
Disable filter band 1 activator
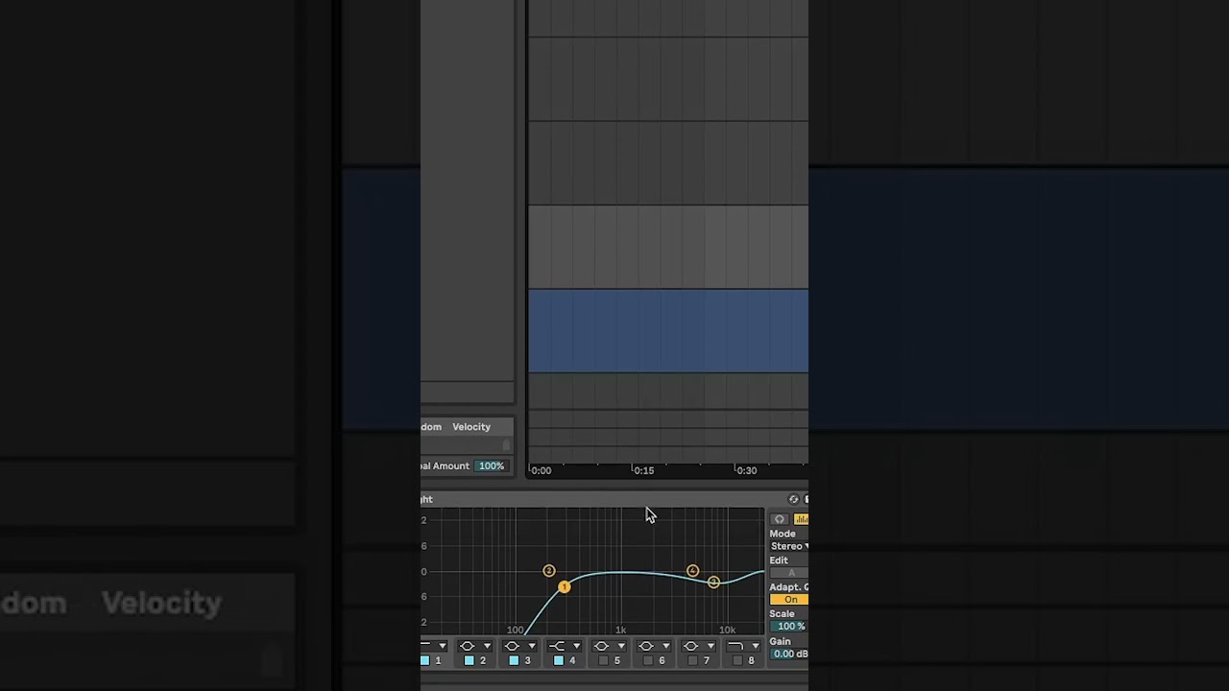coord(425,660)
